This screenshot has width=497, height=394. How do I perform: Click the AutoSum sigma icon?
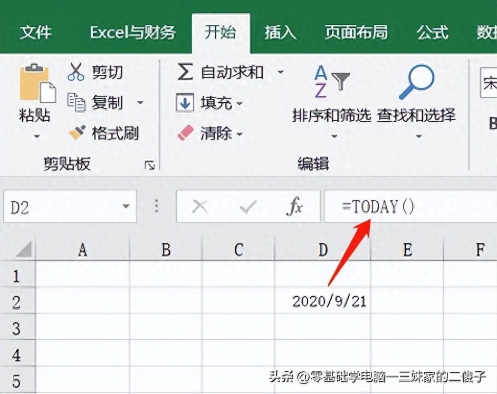tap(185, 72)
